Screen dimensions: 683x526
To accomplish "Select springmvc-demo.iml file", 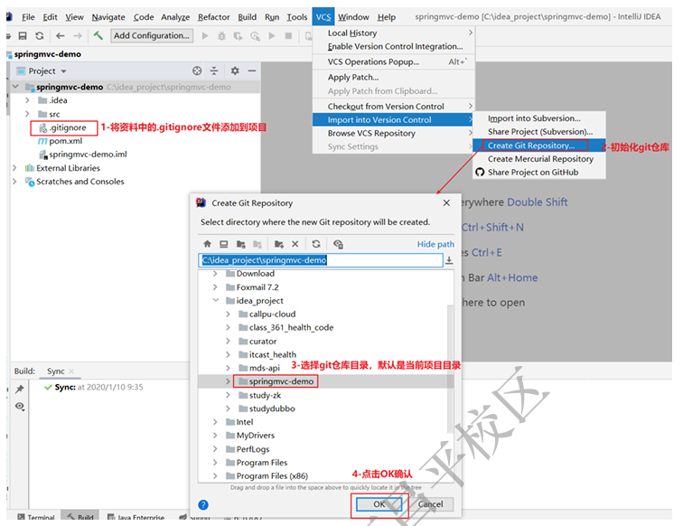I will [x=83, y=155].
